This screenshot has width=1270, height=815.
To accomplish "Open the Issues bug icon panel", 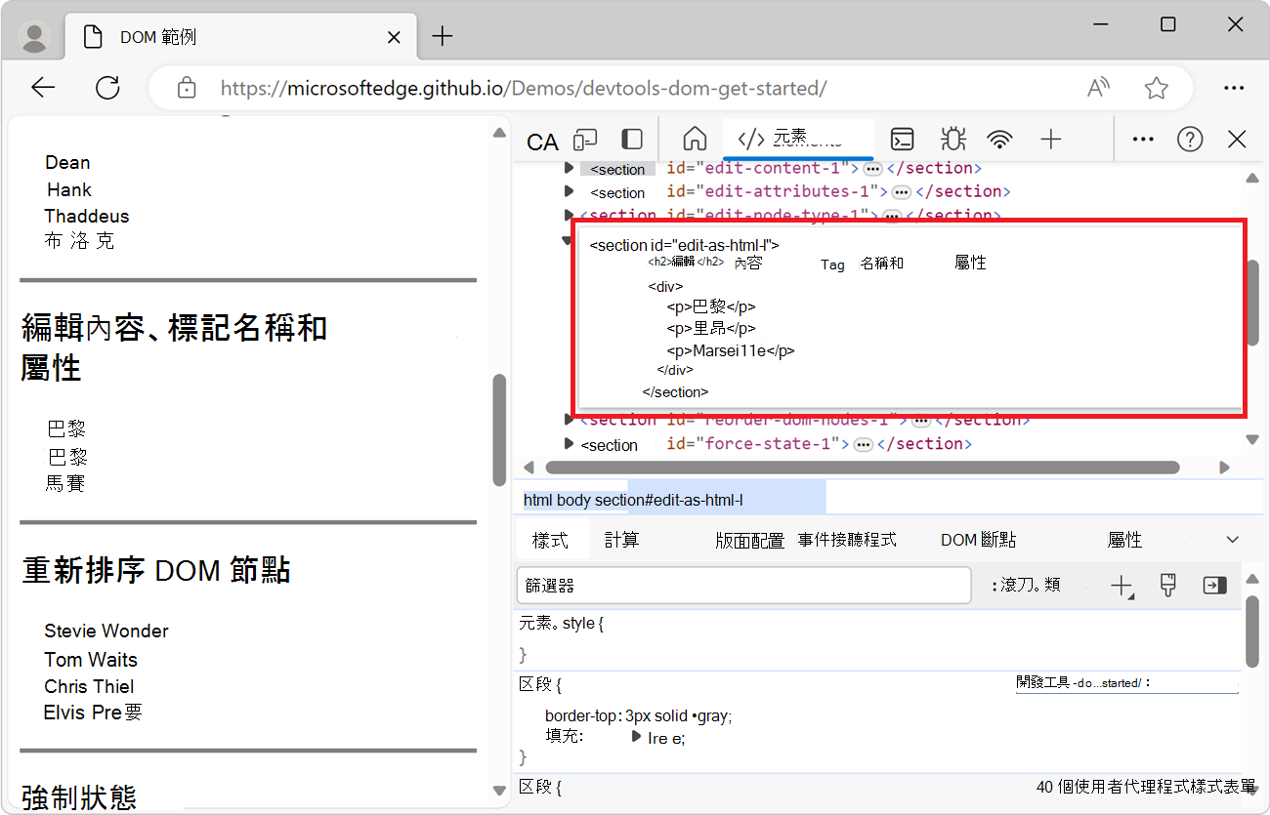I will point(952,139).
